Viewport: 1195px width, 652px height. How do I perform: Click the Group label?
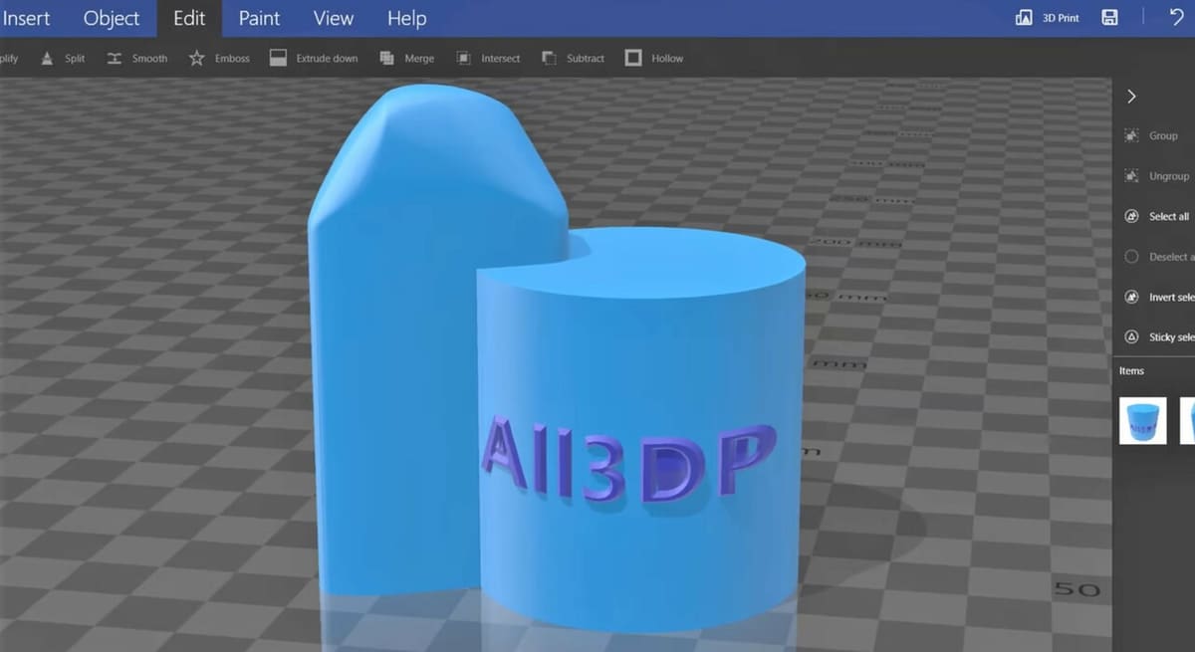1163,135
